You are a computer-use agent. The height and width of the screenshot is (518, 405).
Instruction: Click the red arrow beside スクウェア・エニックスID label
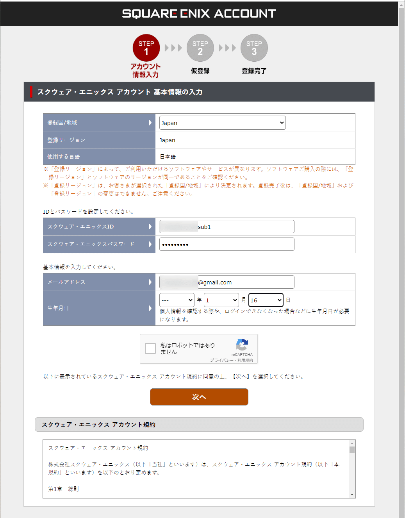point(151,227)
